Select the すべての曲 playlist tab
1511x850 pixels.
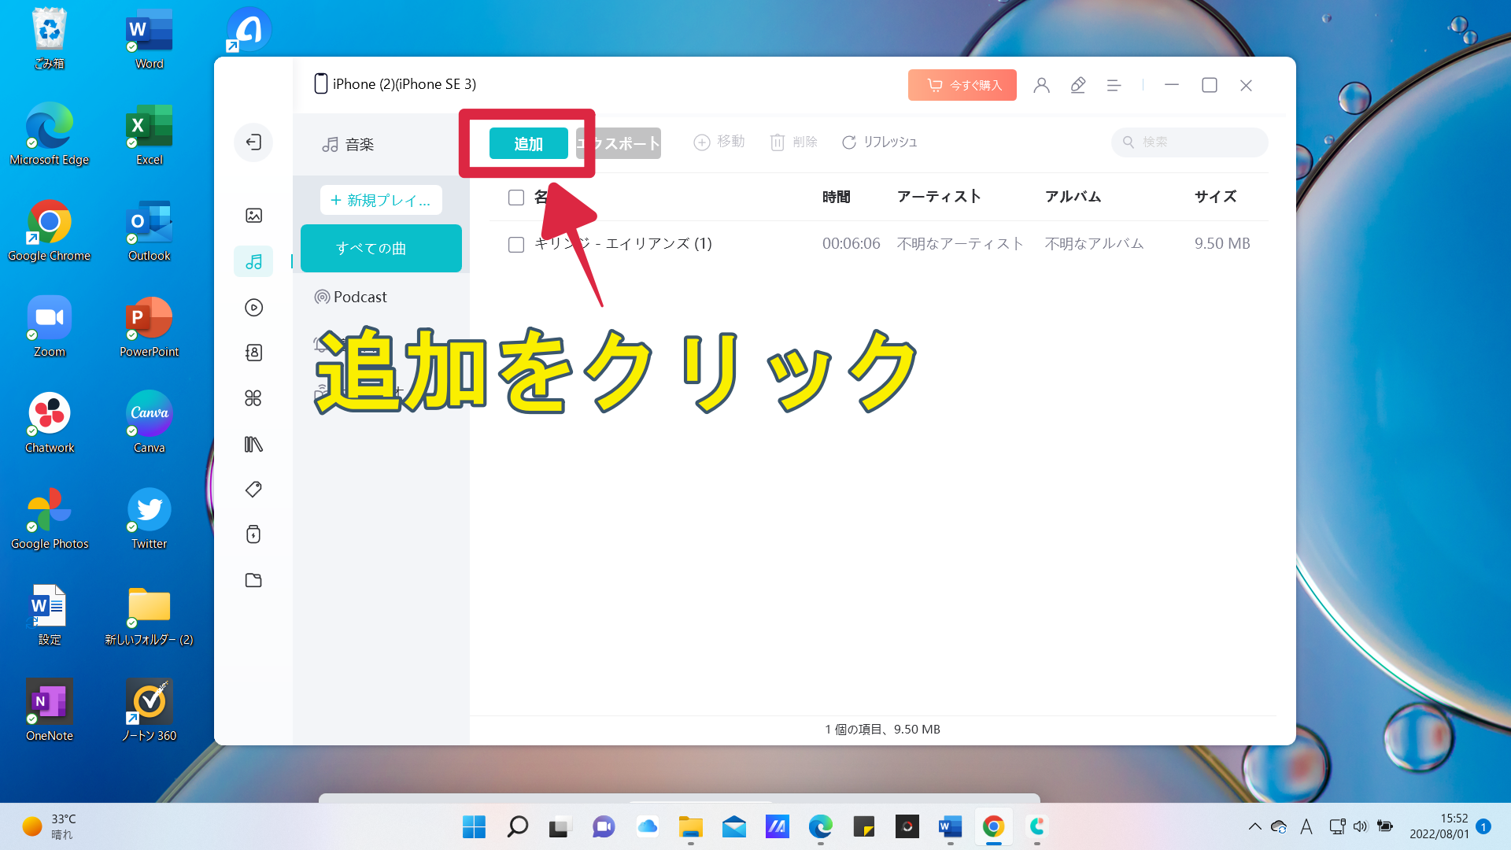(x=381, y=248)
